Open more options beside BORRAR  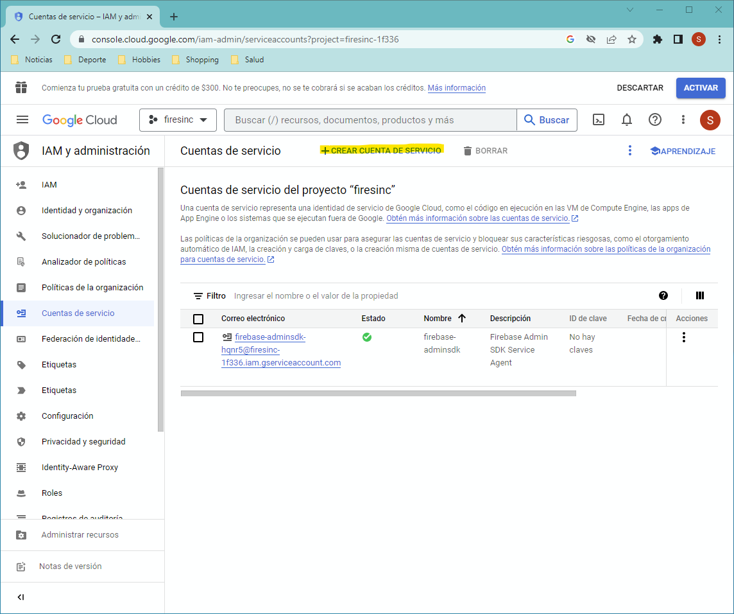(x=629, y=150)
